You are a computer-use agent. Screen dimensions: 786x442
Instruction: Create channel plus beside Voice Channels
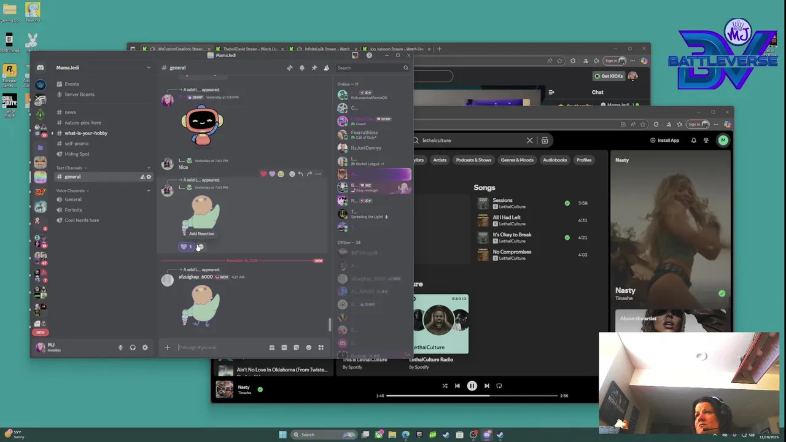[149, 190]
